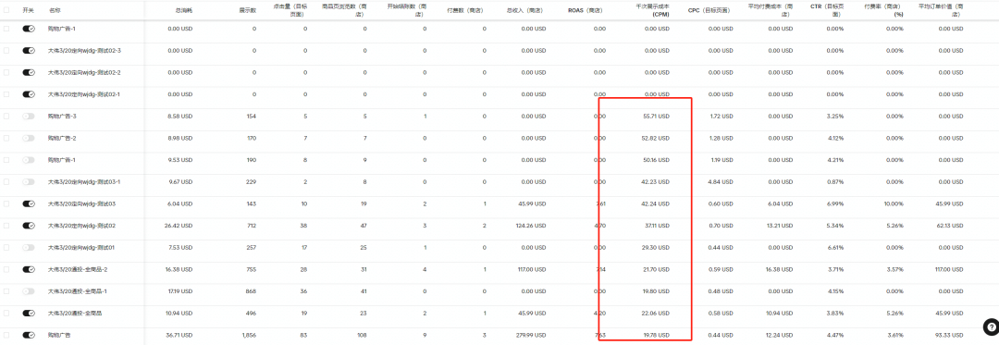This screenshot has height=345, width=999.
Task: Click the 展示数 column header
Action: pyautogui.click(x=247, y=11)
